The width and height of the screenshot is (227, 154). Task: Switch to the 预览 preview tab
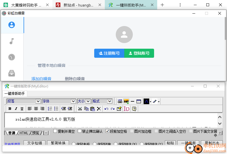36,133
